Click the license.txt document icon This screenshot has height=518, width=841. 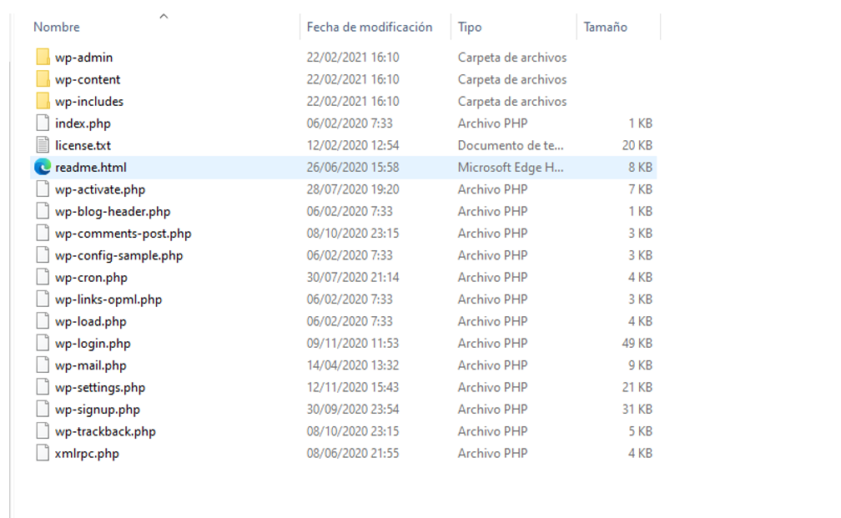tap(43, 145)
